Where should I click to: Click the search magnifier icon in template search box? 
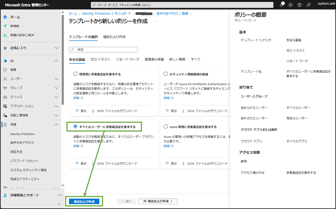pos(73,50)
